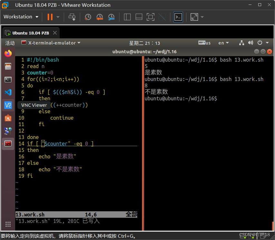Viewport: 275px width, 240px height.
Task: Toggle the thumbnail bar view
Action: coord(139,17)
